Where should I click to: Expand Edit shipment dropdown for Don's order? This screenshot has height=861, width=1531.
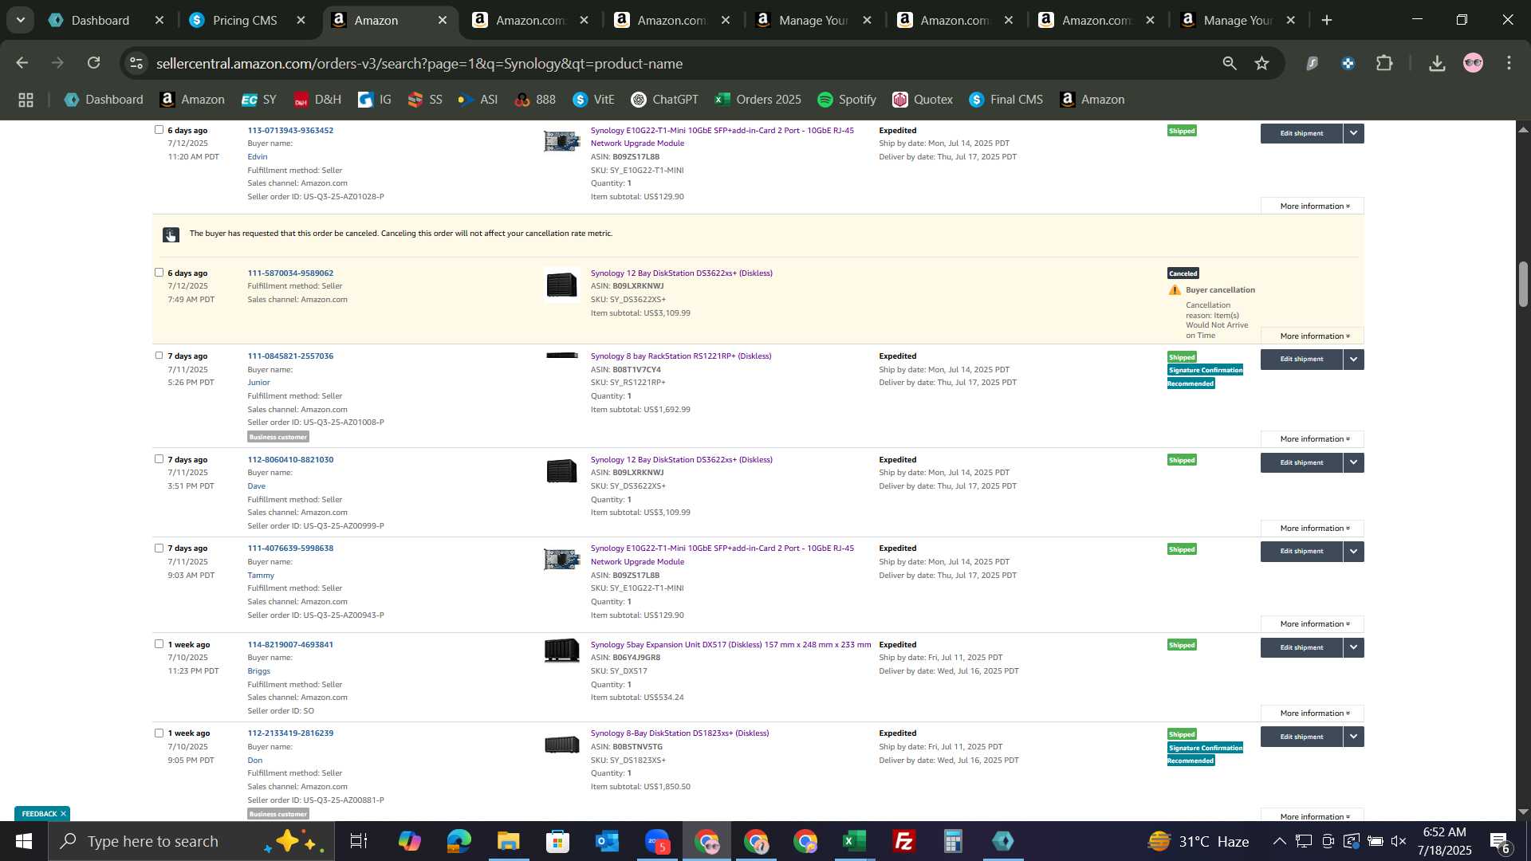click(1354, 737)
